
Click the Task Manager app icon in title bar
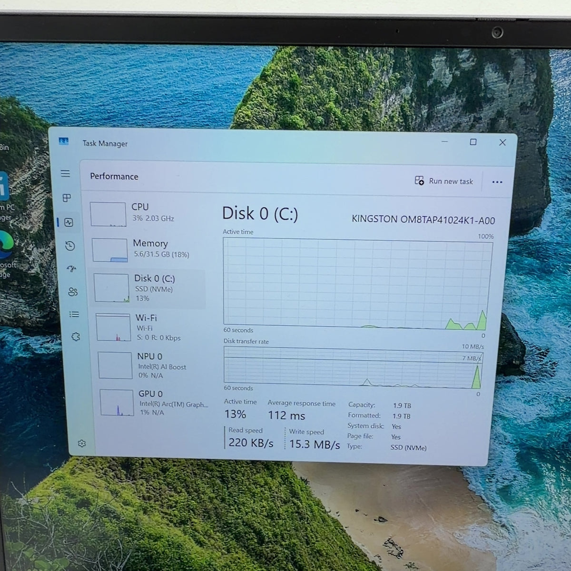coord(64,141)
